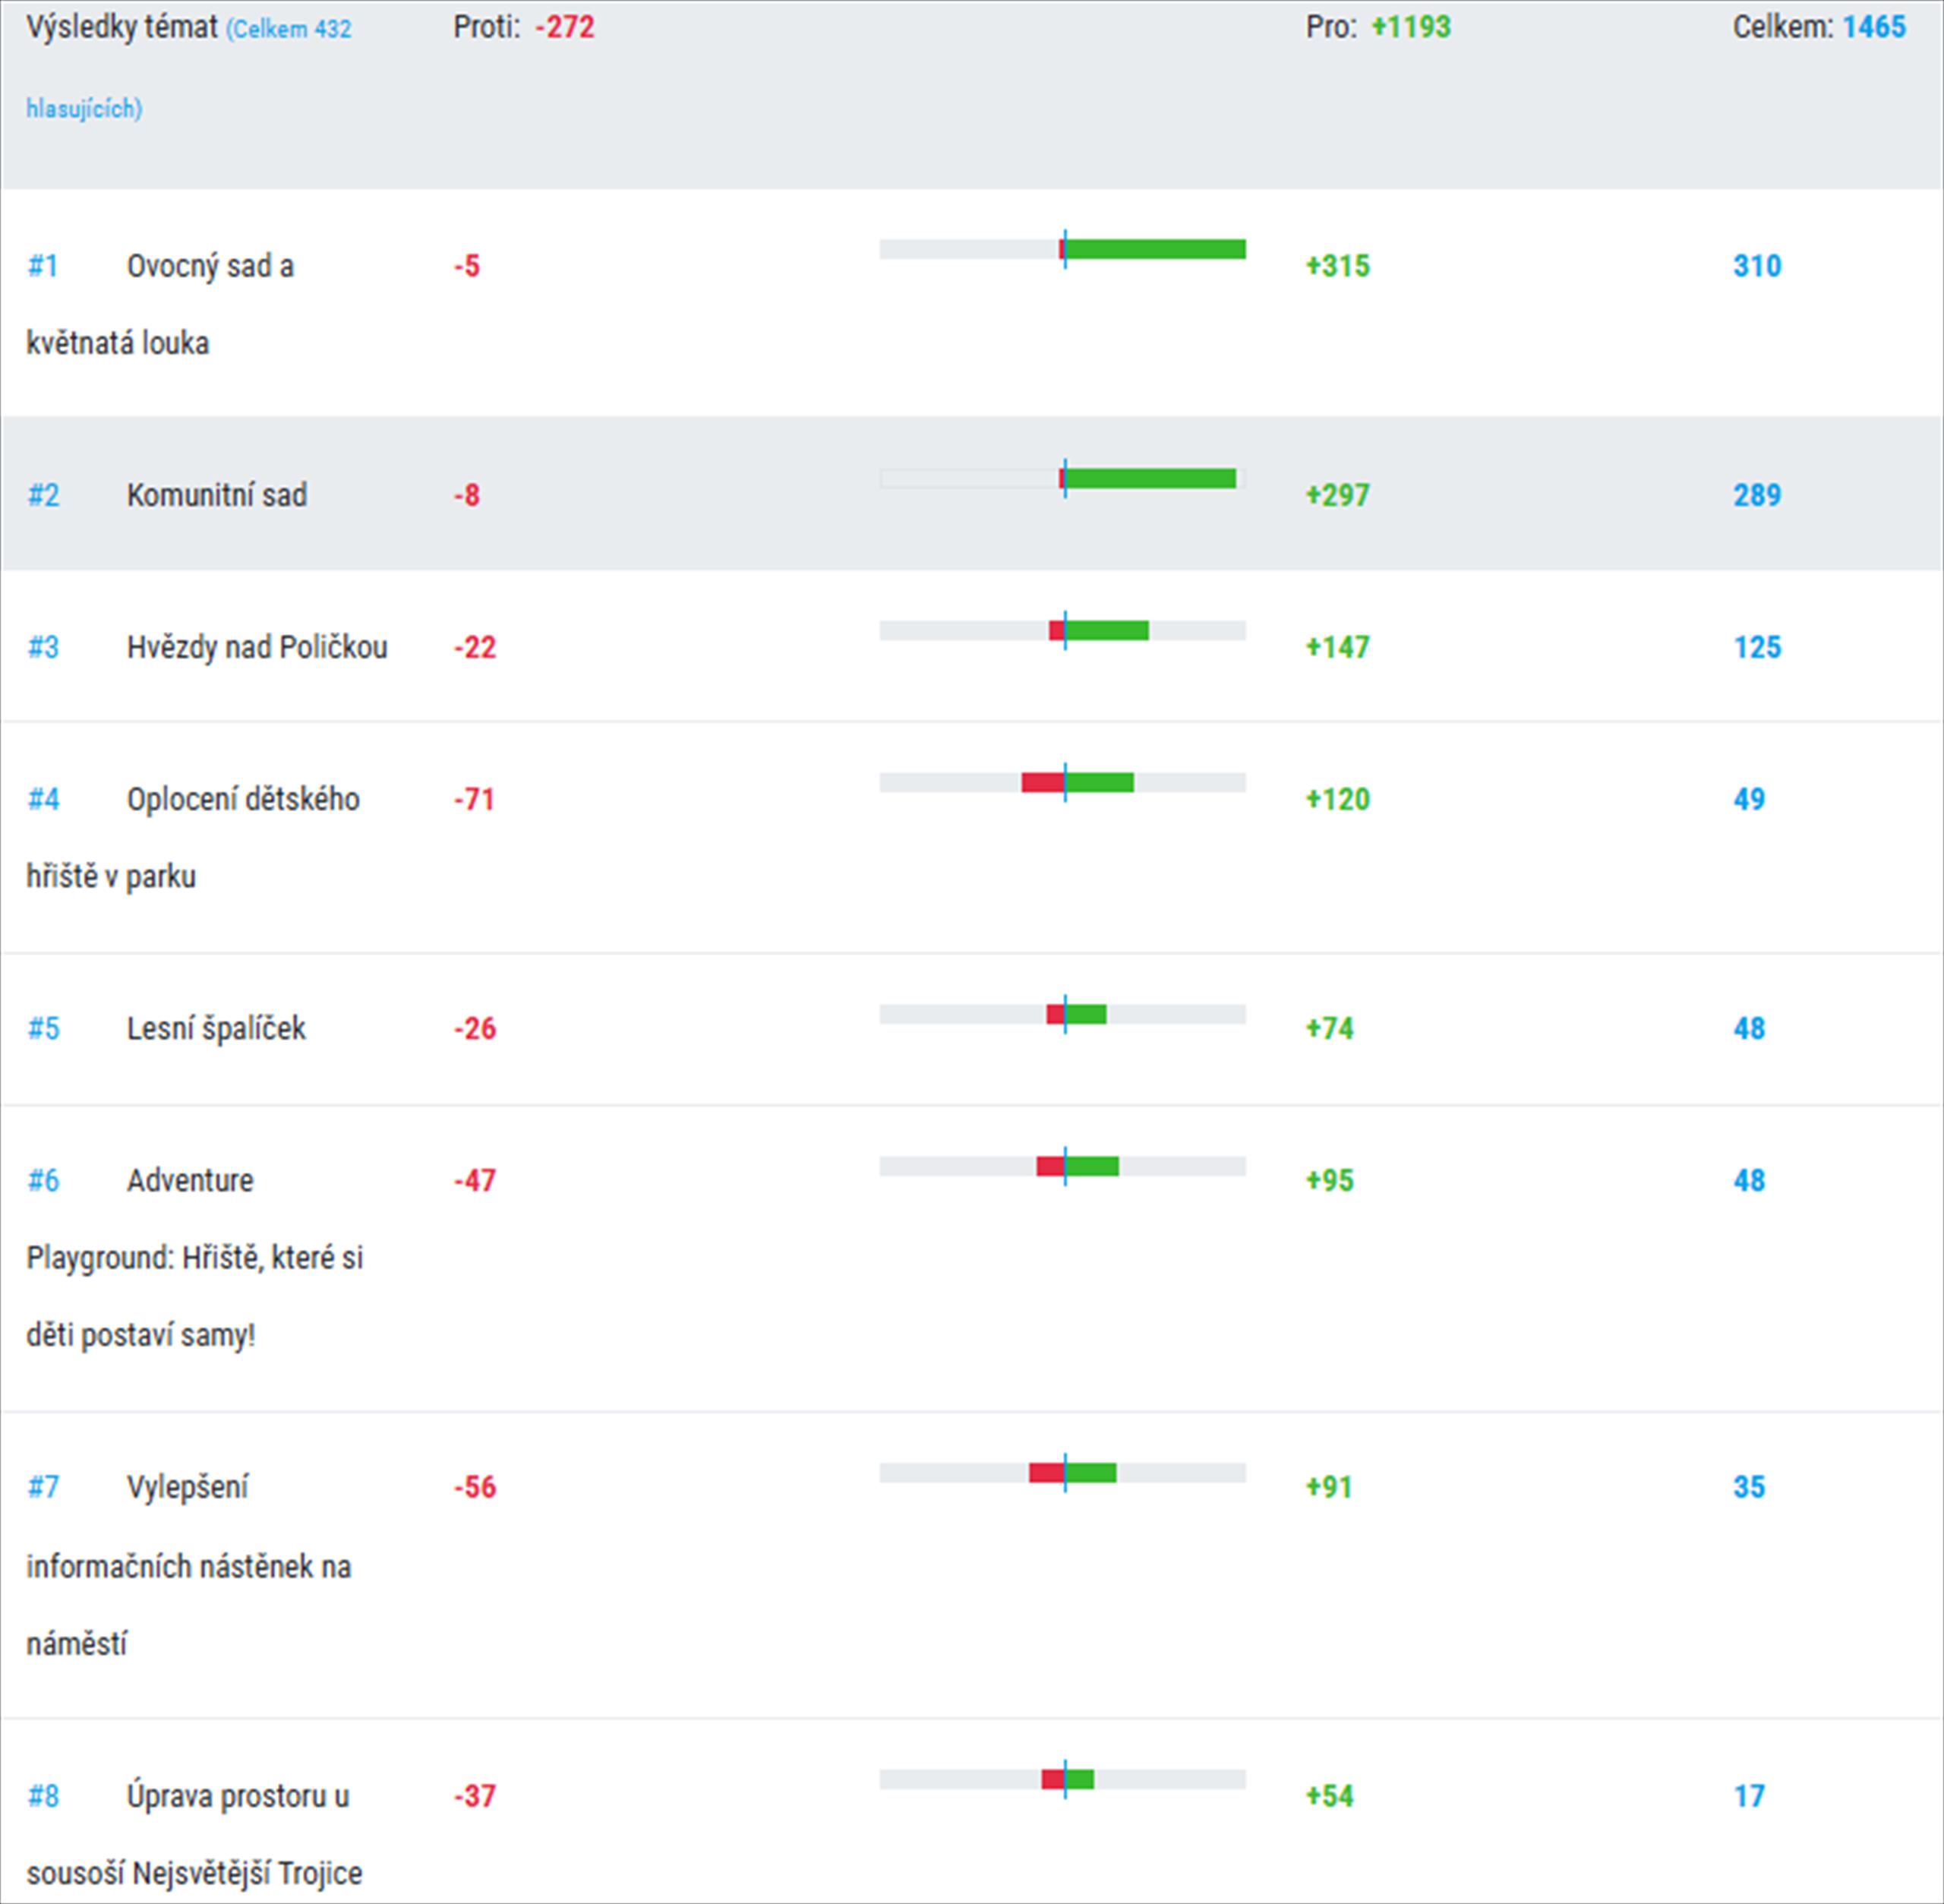Screen dimensions: 1944x1904
Task: Click the 'Ovocný sad a květnatá louka' result
Action: [210, 266]
